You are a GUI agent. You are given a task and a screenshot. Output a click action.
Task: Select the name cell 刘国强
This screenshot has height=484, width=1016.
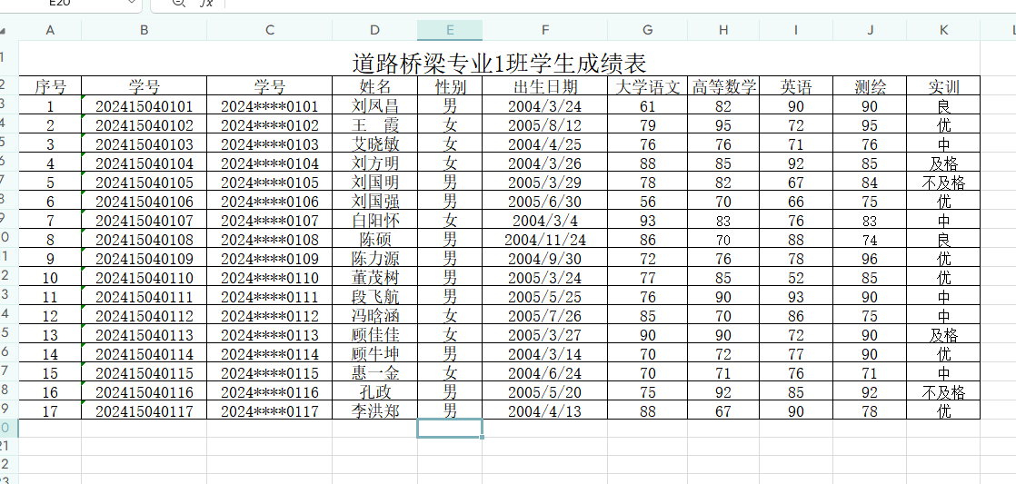coord(374,202)
